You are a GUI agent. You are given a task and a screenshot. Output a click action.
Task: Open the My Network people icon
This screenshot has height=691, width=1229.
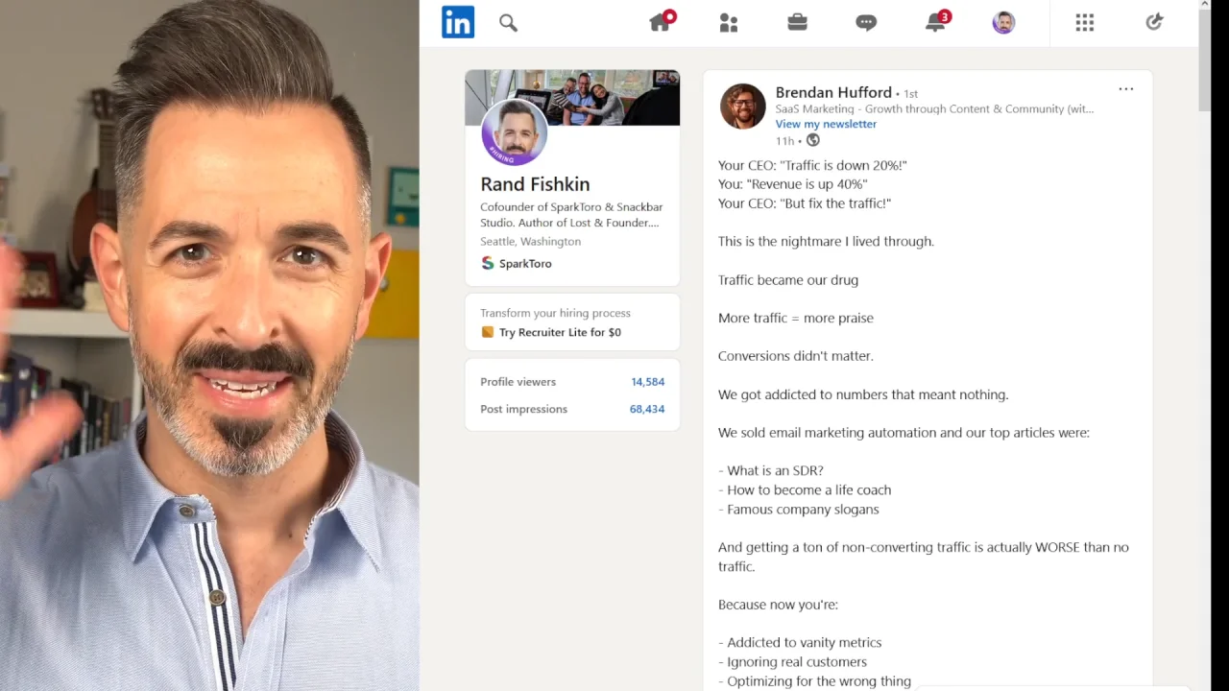pos(729,23)
